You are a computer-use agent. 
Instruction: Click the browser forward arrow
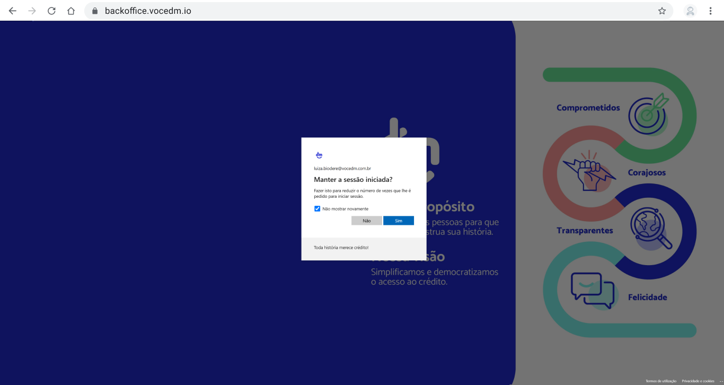point(32,11)
